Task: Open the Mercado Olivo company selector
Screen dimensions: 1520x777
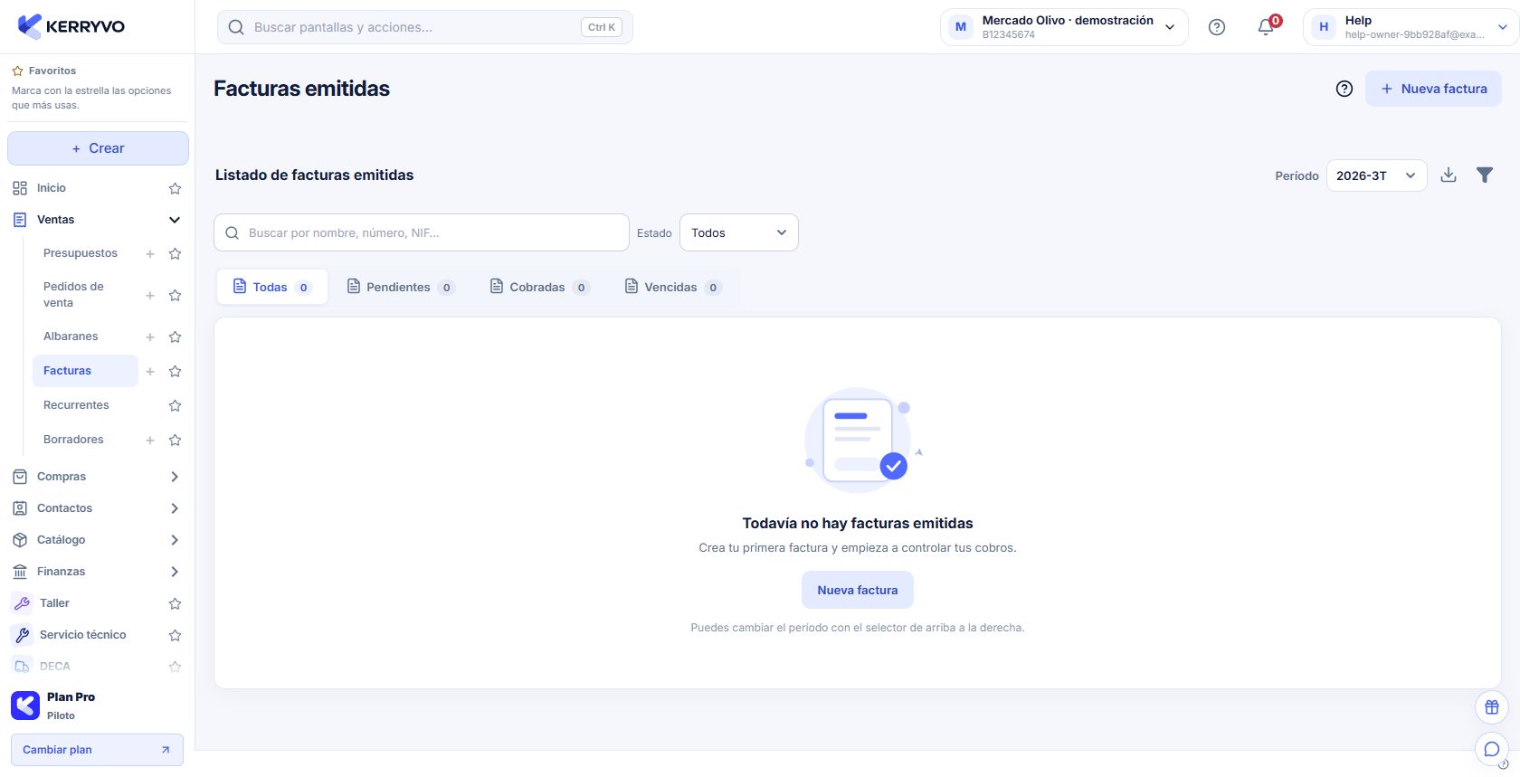Action: (1064, 27)
